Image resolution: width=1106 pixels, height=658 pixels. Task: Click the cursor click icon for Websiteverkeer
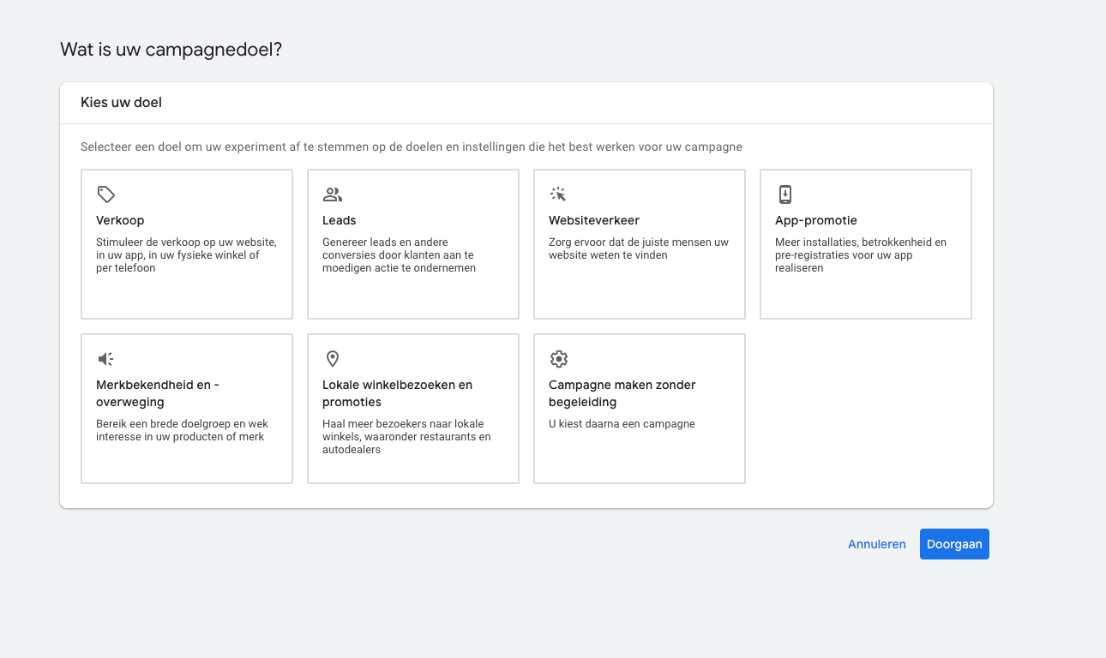click(x=558, y=194)
